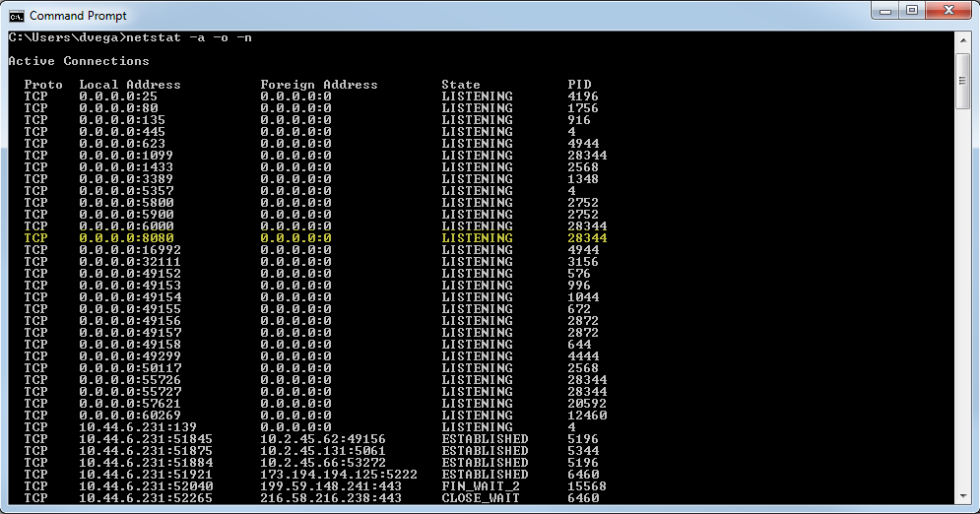Select local address 0.0.0.0:60269
Screen dimensions: 980x514
130,416
